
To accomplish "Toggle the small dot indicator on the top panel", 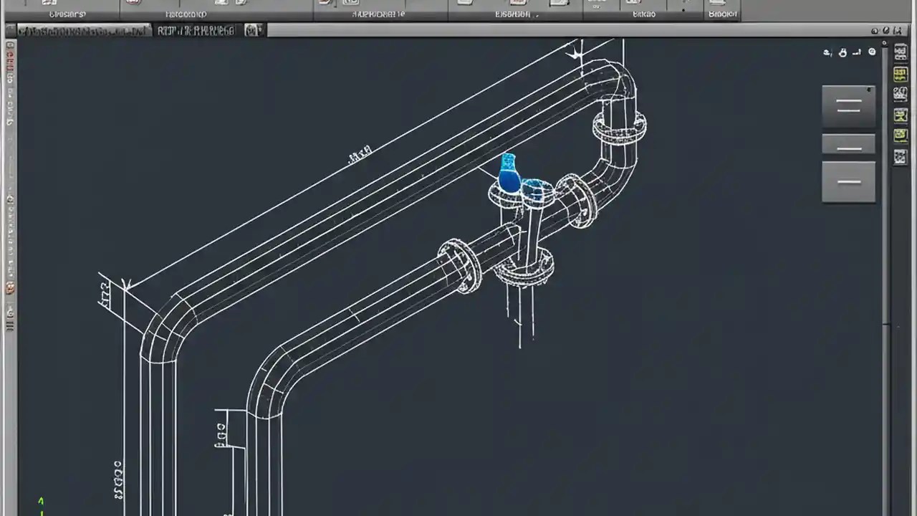I will pos(684,9).
